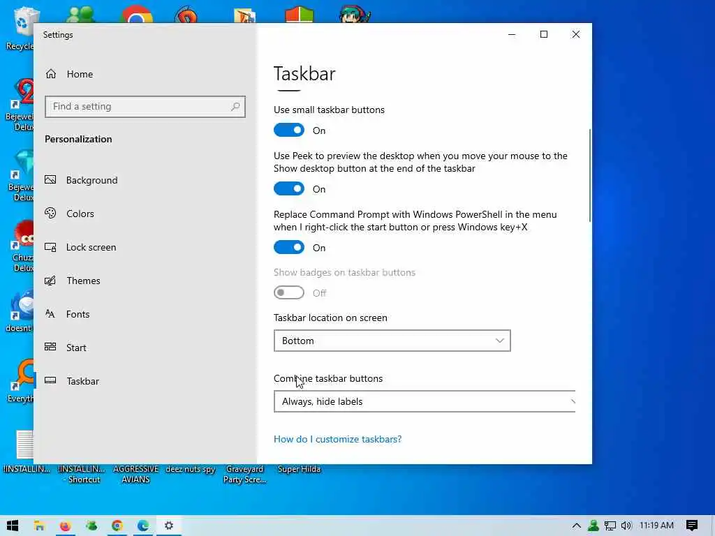715x536 pixels.
Task: Click the Fonts icon
Action: [x=50, y=313]
